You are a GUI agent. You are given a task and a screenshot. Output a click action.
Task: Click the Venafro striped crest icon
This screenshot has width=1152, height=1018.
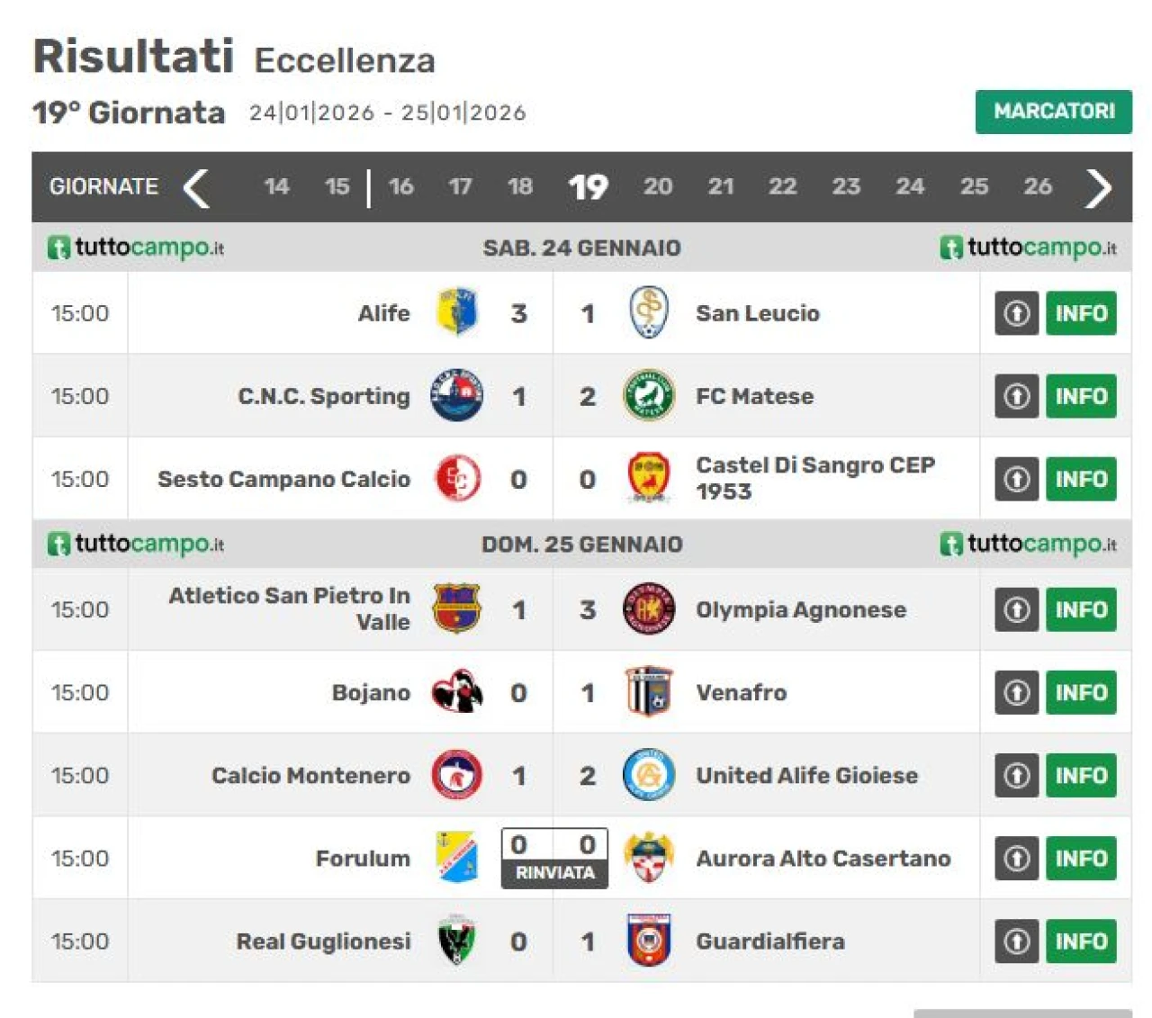coord(648,692)
